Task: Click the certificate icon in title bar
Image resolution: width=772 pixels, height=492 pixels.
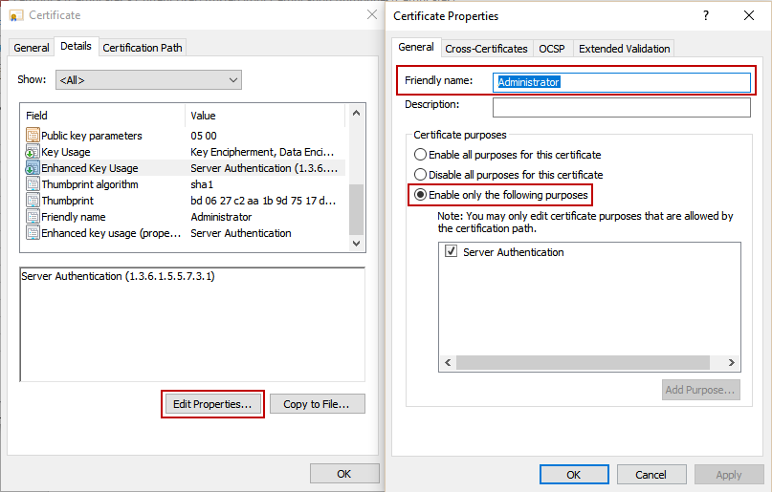Action: (x=16, y=15)
